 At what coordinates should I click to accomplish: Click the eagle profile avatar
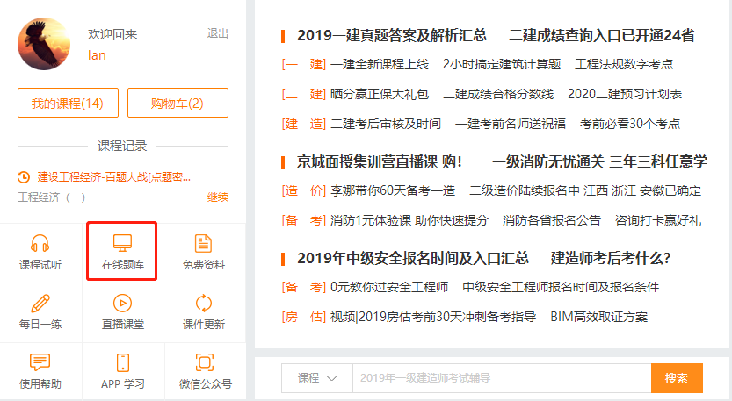click(44, 44)
